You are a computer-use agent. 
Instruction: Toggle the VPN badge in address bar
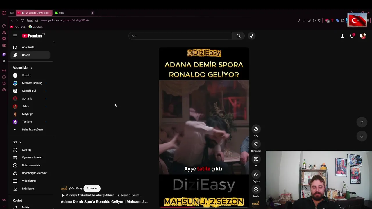(x=30, y=20)
